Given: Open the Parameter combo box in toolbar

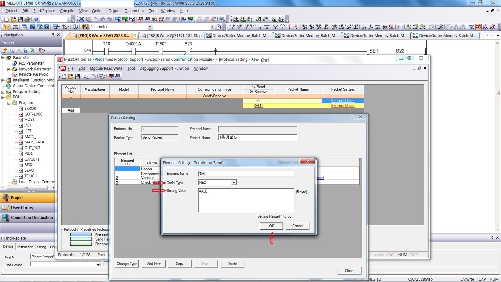Looking at the screenshot, I should click(x=150, y=27).
